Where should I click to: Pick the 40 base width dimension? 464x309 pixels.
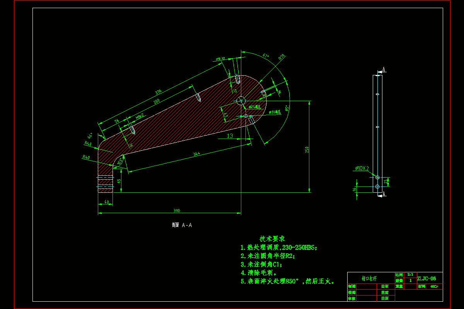106,202
